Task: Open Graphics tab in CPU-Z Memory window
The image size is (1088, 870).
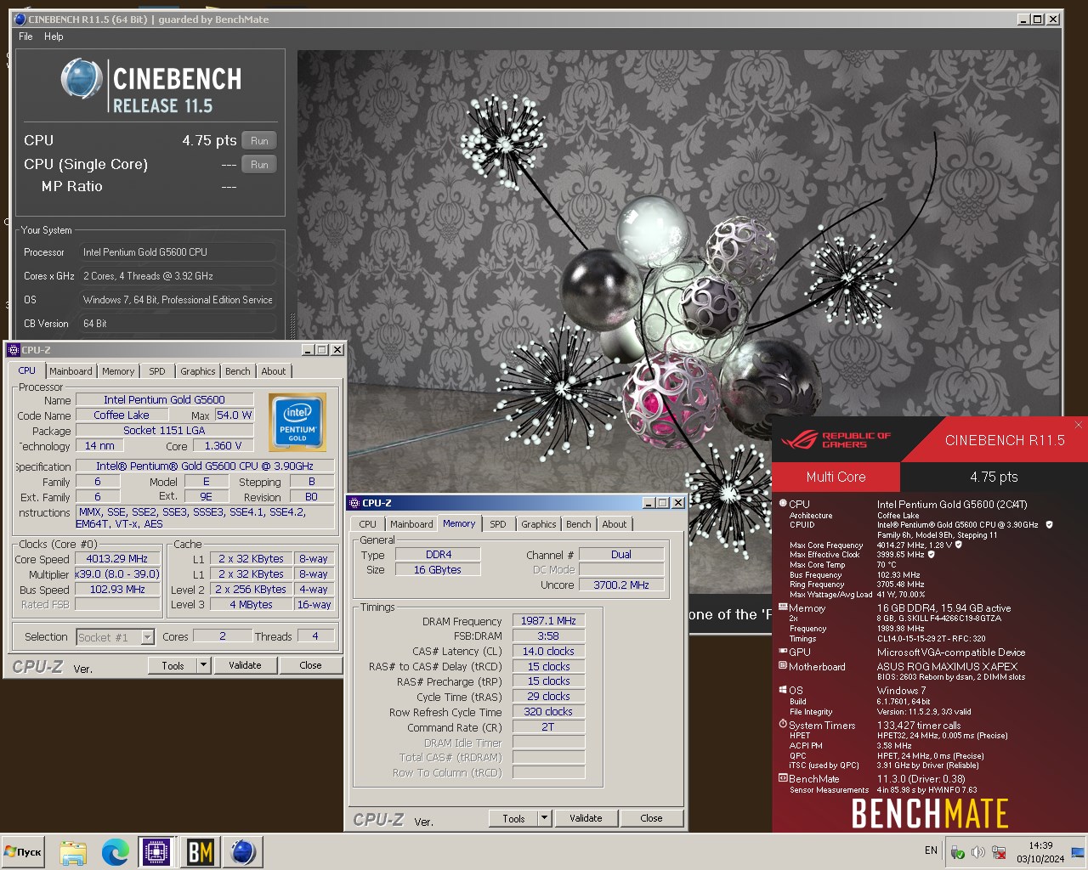Action: [x=539, y=524]
